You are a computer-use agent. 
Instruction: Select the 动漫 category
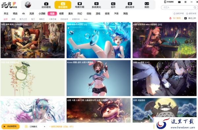coord(52,14)
